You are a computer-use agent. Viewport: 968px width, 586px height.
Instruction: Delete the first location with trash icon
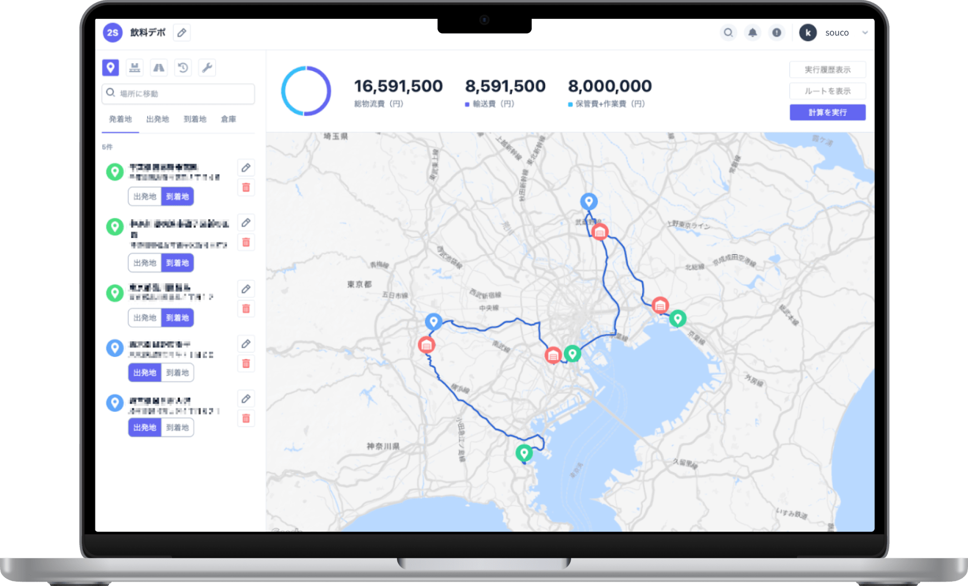[x=246, y=188]
